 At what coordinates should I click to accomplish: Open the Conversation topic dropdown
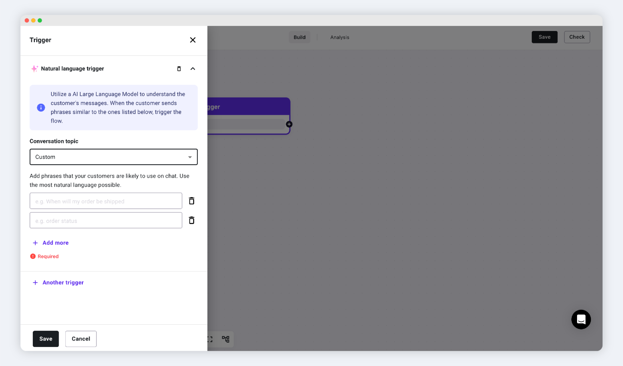click(x=114, y=157)
